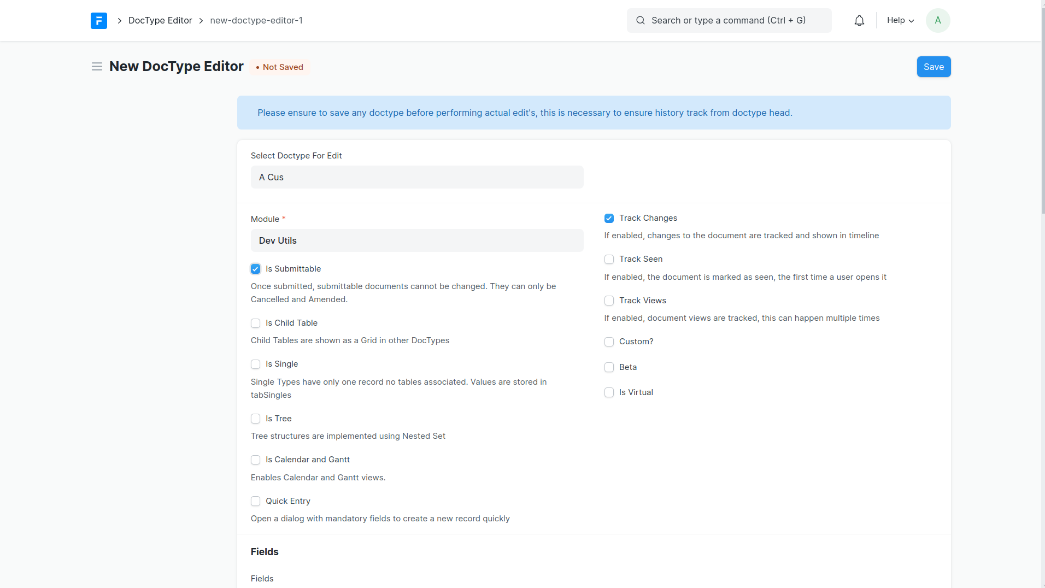Uncheck the Is Submittable checkbox
Screen dimensions: 1045x588
tap(255, 269)
